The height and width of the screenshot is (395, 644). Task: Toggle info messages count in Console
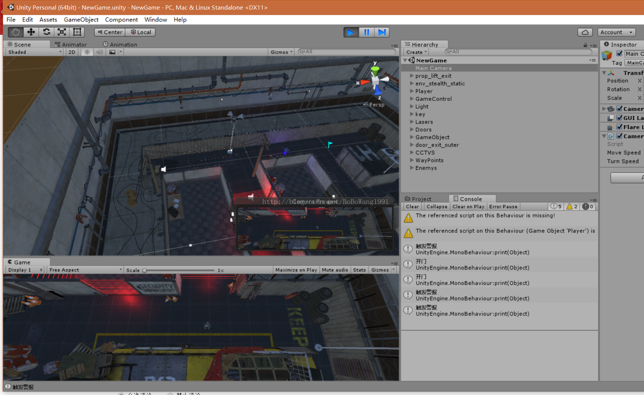[x=556, y=206]
